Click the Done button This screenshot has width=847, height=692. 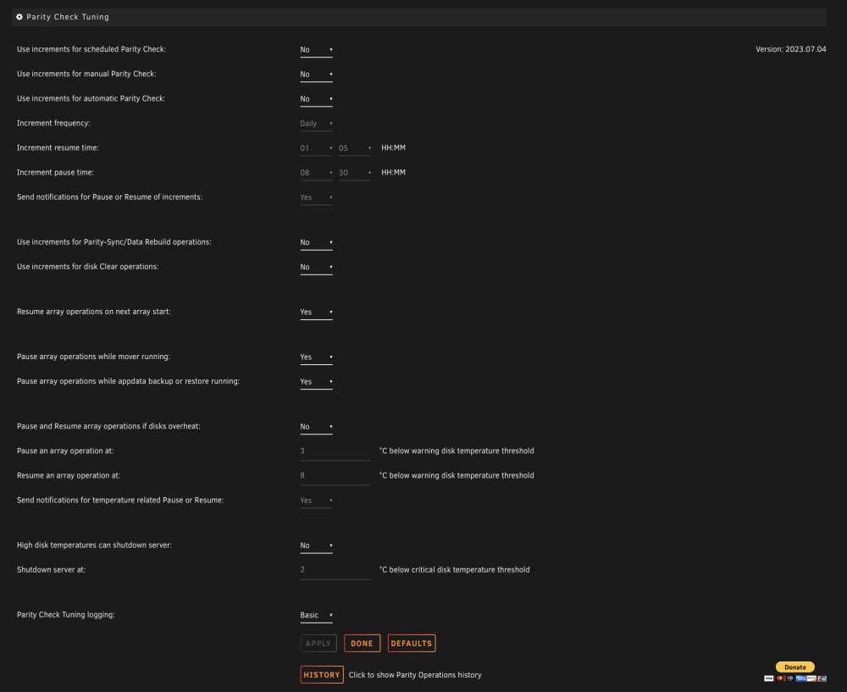pyautogui.click(x=362, y=644)
